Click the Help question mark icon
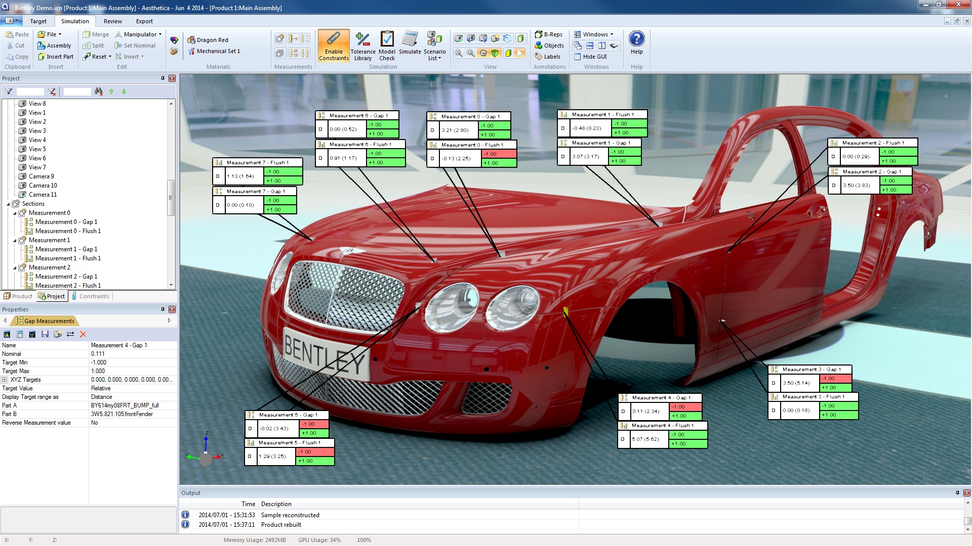972x546 pixels. pos(636,39)
